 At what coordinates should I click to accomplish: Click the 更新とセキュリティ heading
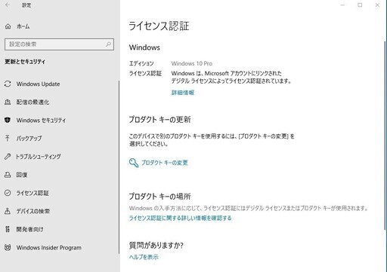pyautogui.click(x=25, y=62)
